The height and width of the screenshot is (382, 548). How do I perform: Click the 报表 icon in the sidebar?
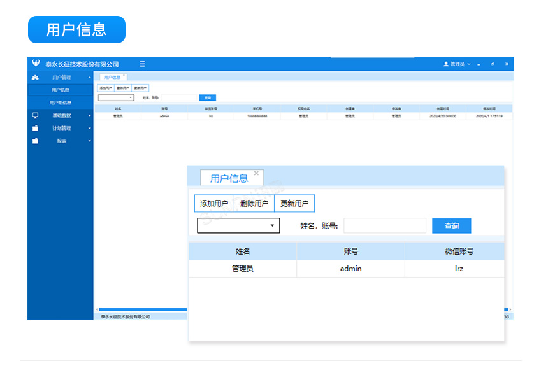coord(36,141)
